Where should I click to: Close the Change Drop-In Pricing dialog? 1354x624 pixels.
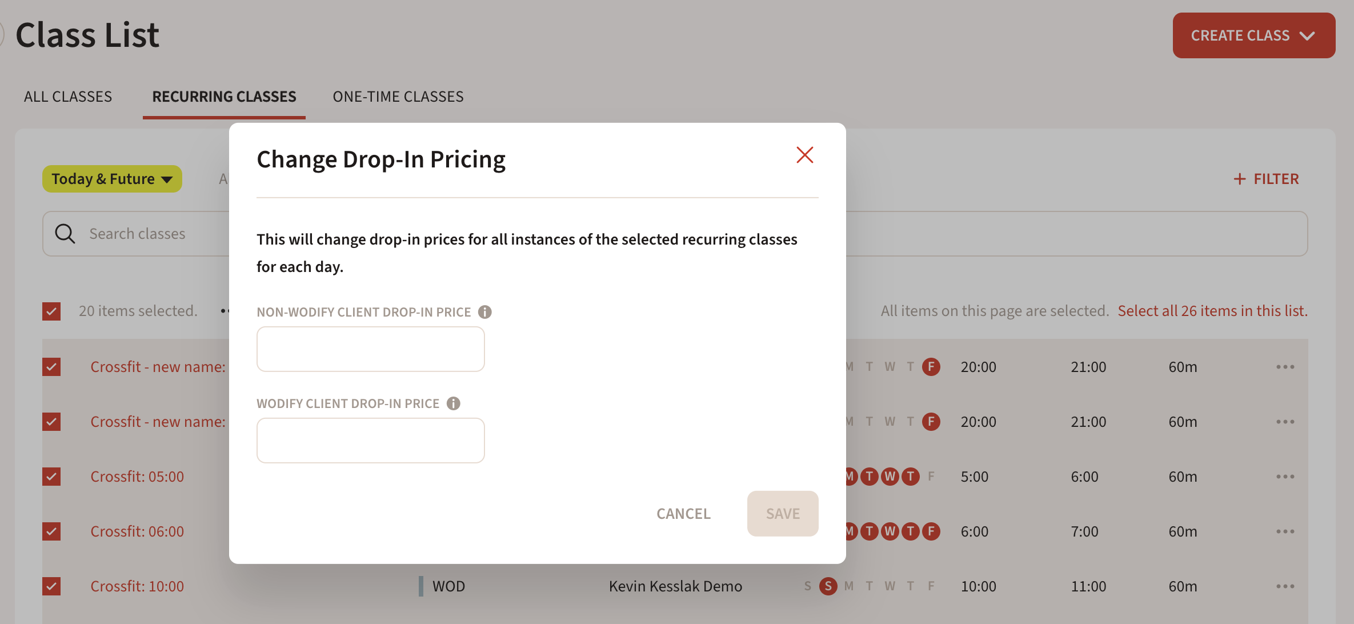tap(804, 155)
